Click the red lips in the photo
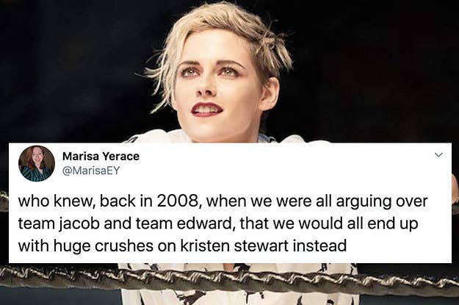 click(207, 109)
